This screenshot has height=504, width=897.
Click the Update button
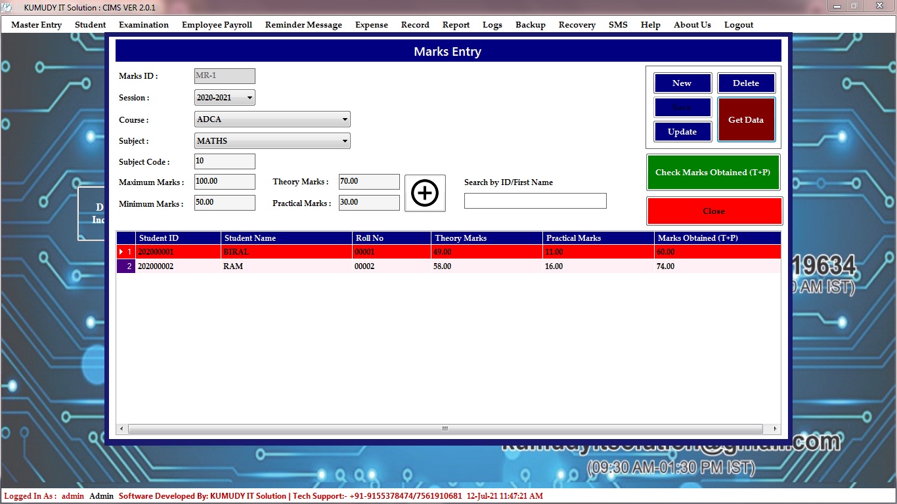coord(682,132)
